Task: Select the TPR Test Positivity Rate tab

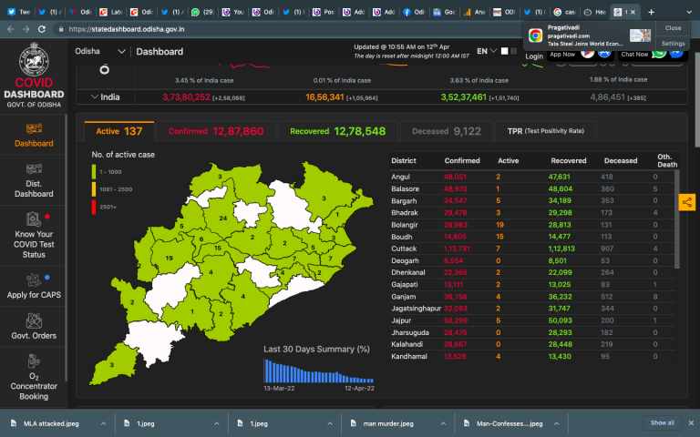Action: coord(545,131)
